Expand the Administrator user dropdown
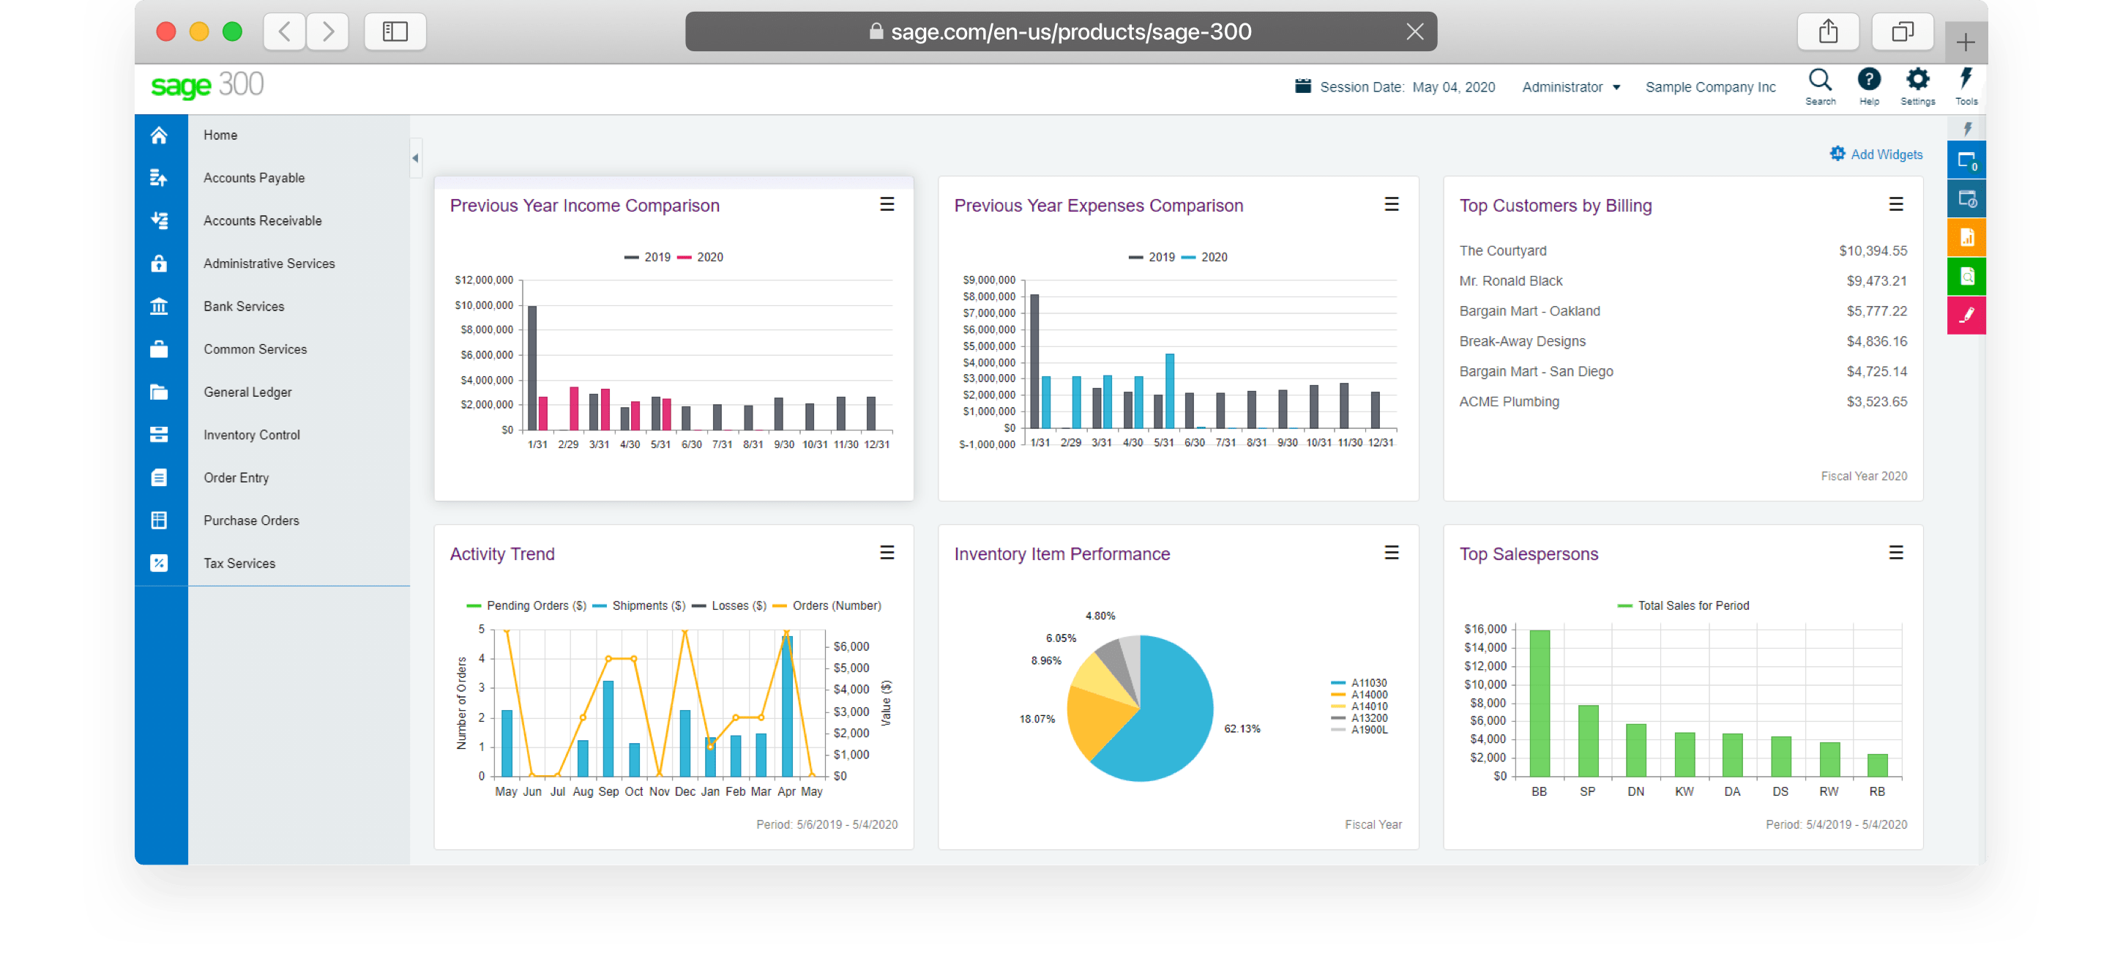The width and height of the screenshot is (2123, 959). tap(1570, 87)
